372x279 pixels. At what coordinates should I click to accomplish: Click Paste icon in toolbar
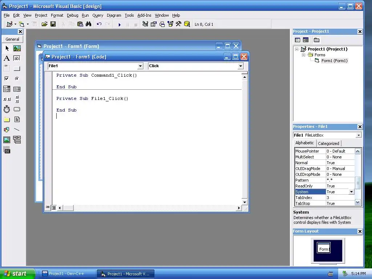[80, 24]
